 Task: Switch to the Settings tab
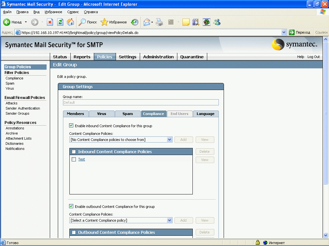[x=128, y=57]
